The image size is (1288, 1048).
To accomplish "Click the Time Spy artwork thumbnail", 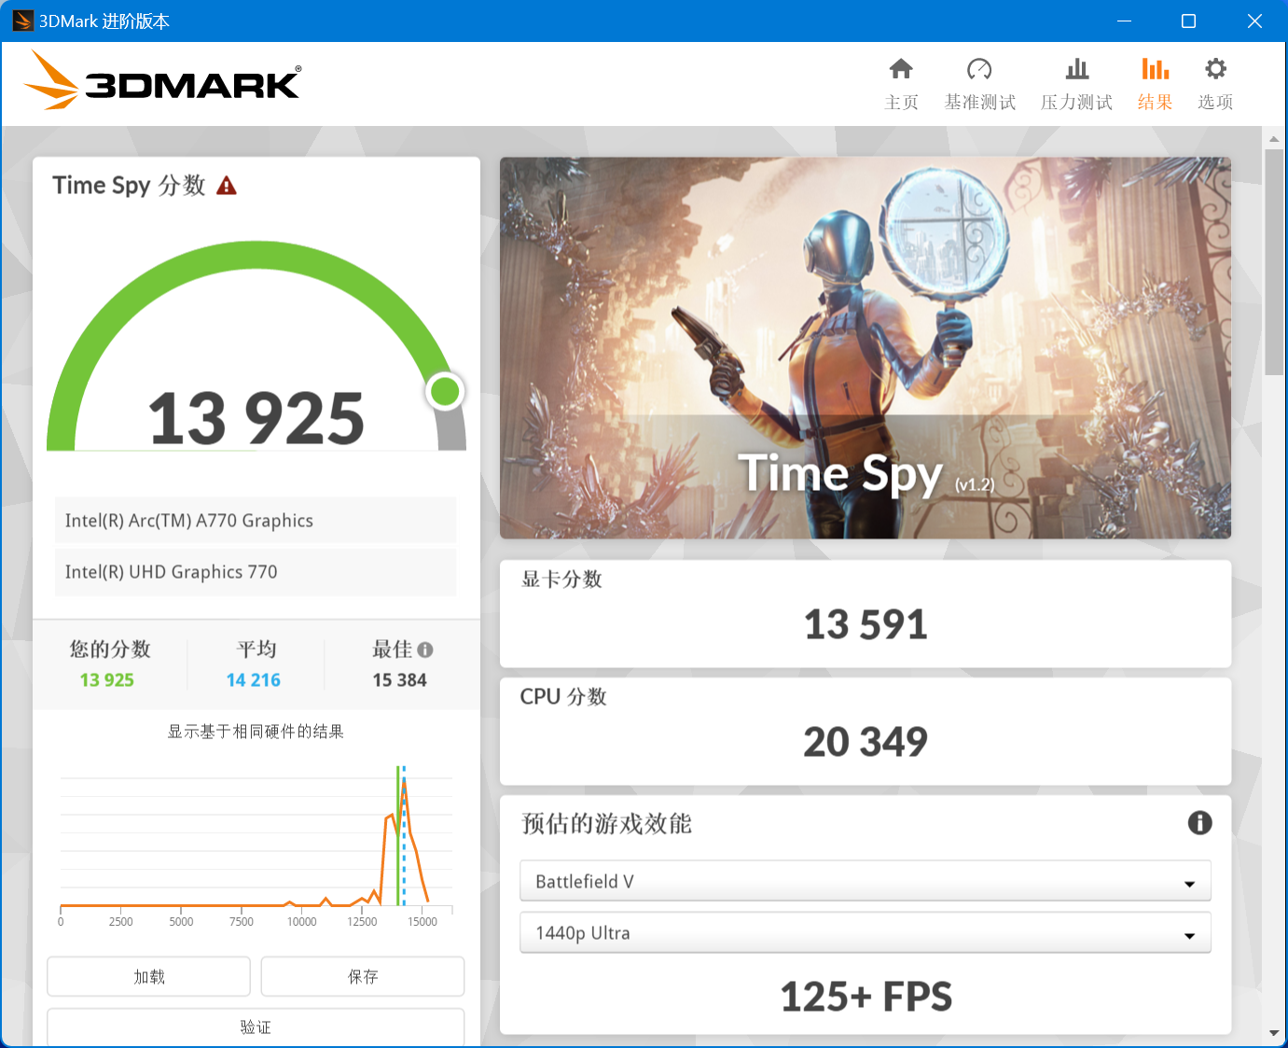I will [865, 347].
